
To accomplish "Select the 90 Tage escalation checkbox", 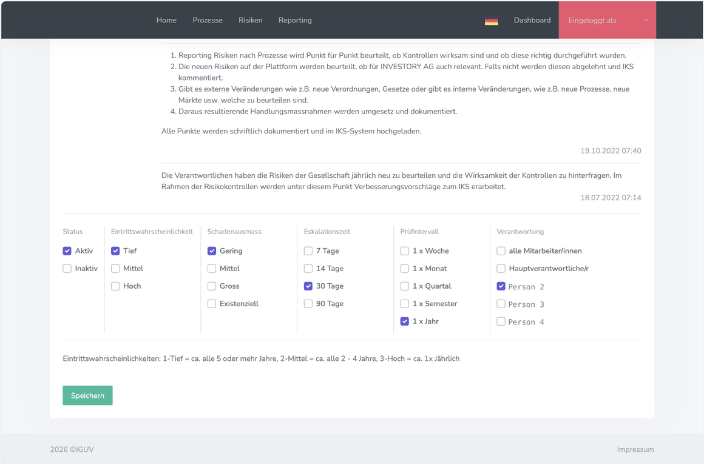I will (x=308, y=304).
